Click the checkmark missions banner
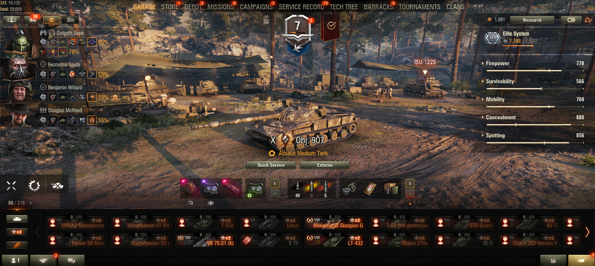 point(331,26)
